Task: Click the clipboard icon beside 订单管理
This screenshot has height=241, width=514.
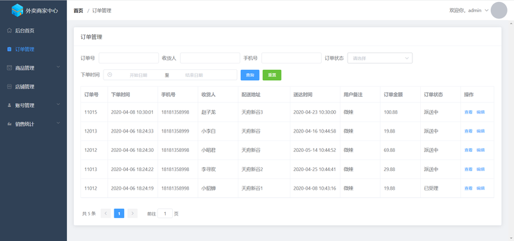Action: [9, 49]
